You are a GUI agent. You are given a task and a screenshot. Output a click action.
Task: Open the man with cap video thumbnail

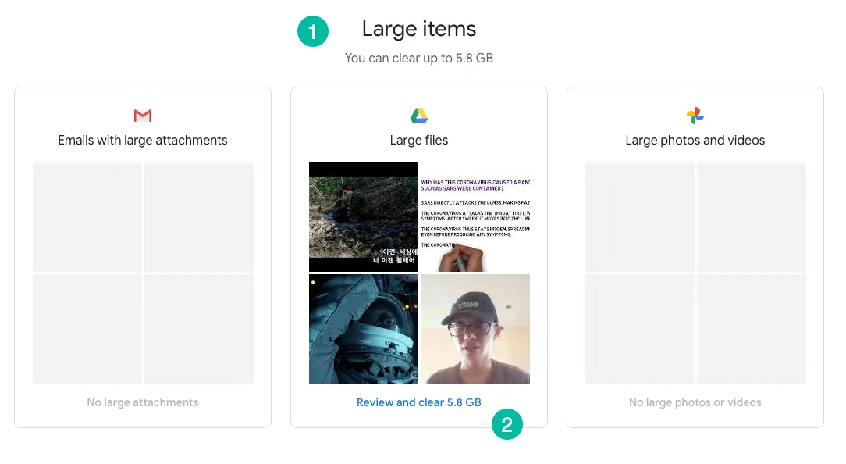click(x=475, y=329)
